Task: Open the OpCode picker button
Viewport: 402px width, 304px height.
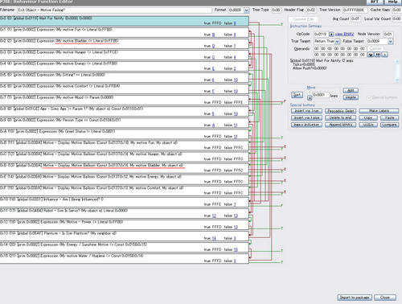Action: click(331, 34)
